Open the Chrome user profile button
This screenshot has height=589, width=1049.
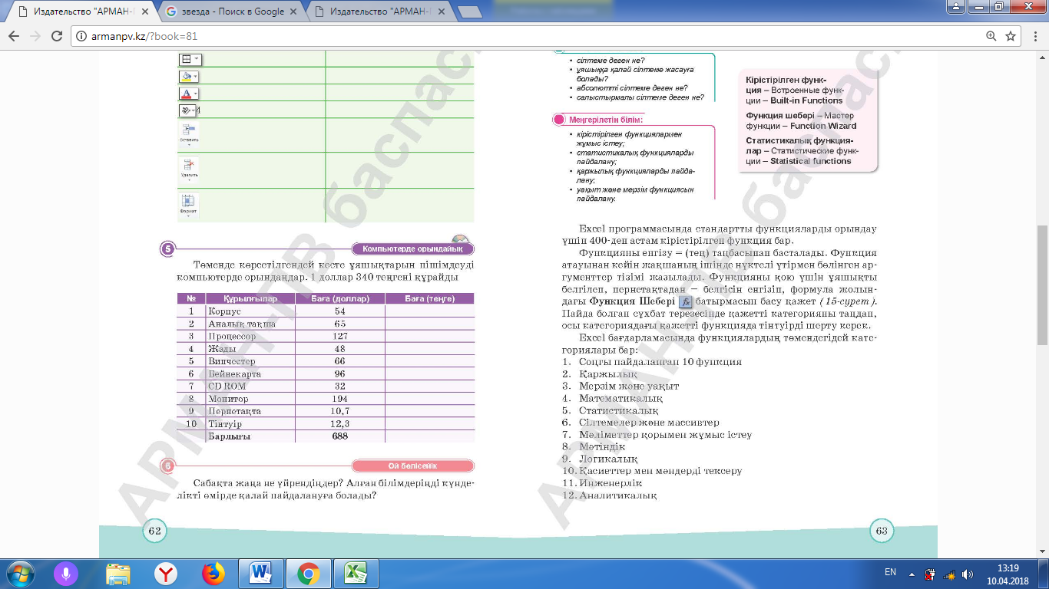956,7
